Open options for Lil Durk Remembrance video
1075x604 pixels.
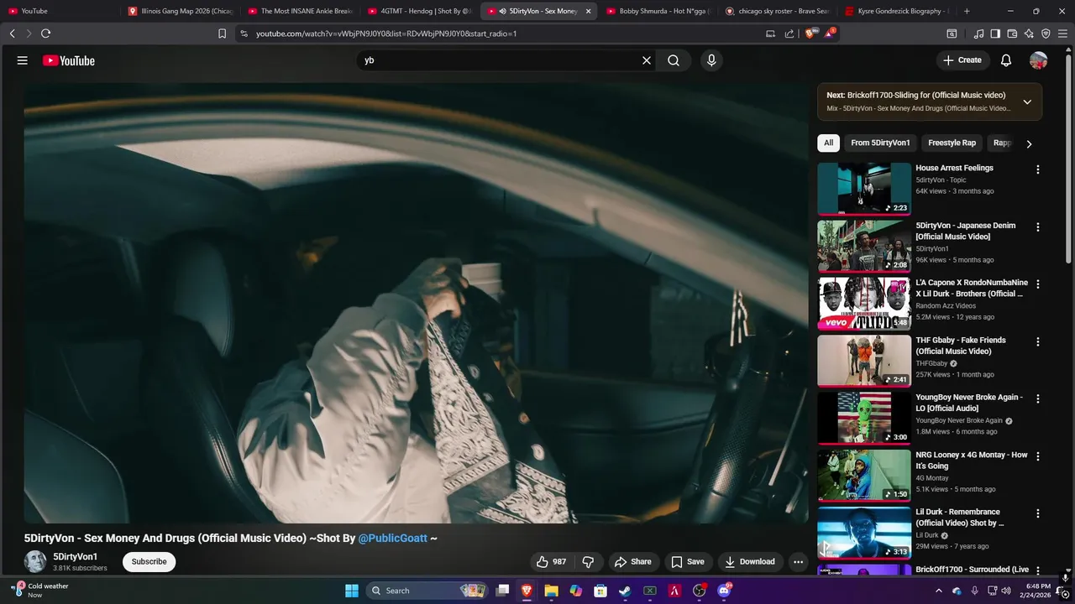click(x=1038, y=514)
